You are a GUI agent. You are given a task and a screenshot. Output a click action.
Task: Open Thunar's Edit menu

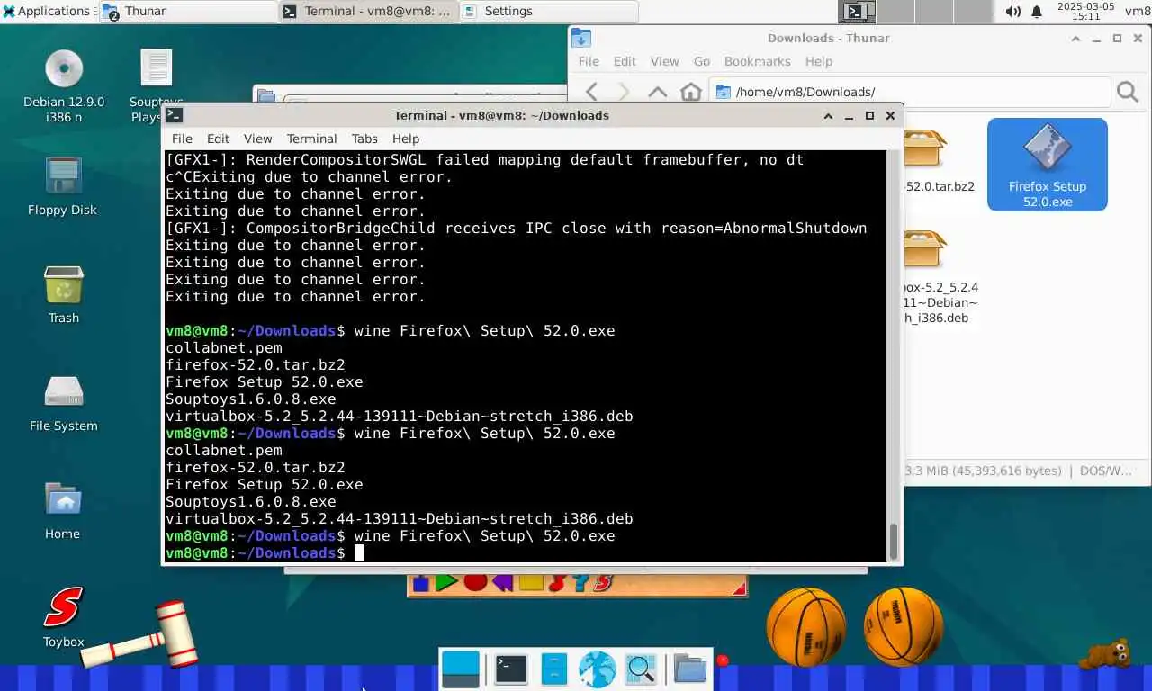point(625,61)
